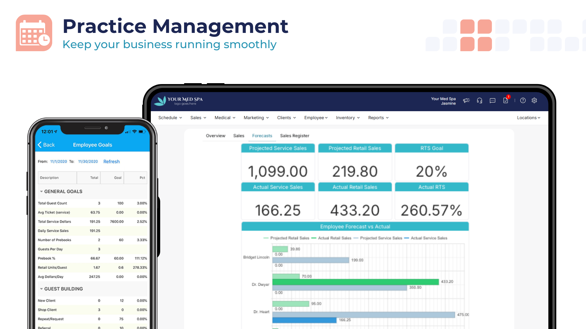Click the pink calendar Practice Management icon

pyautogui.click(x=34, y=33)
